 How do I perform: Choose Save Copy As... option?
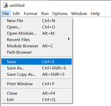coord(36,74)
